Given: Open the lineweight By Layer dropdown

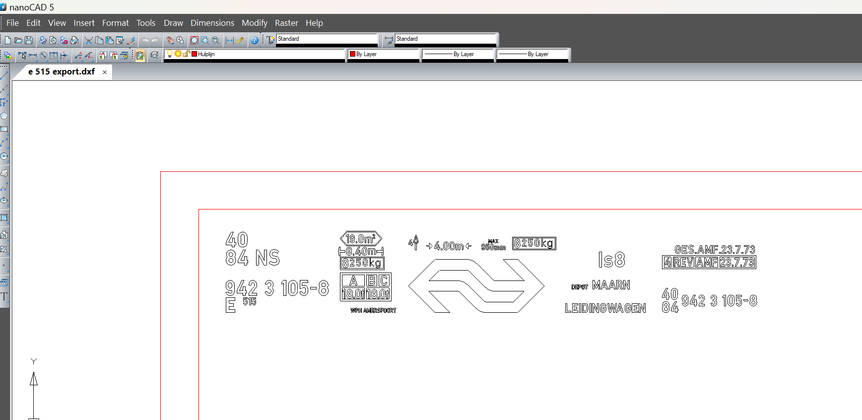Looking at the screenshot, I should [533, 54].
